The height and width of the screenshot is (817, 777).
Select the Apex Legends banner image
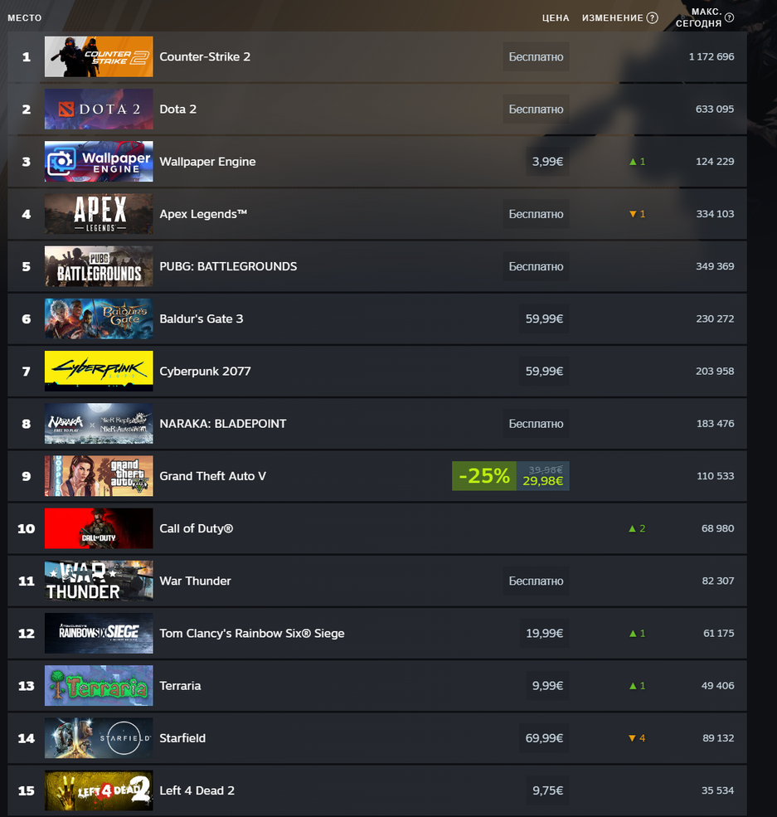[99, 214]
